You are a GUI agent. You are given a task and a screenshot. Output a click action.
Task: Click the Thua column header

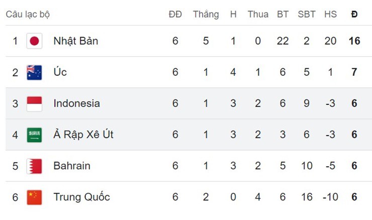(258, 15)
